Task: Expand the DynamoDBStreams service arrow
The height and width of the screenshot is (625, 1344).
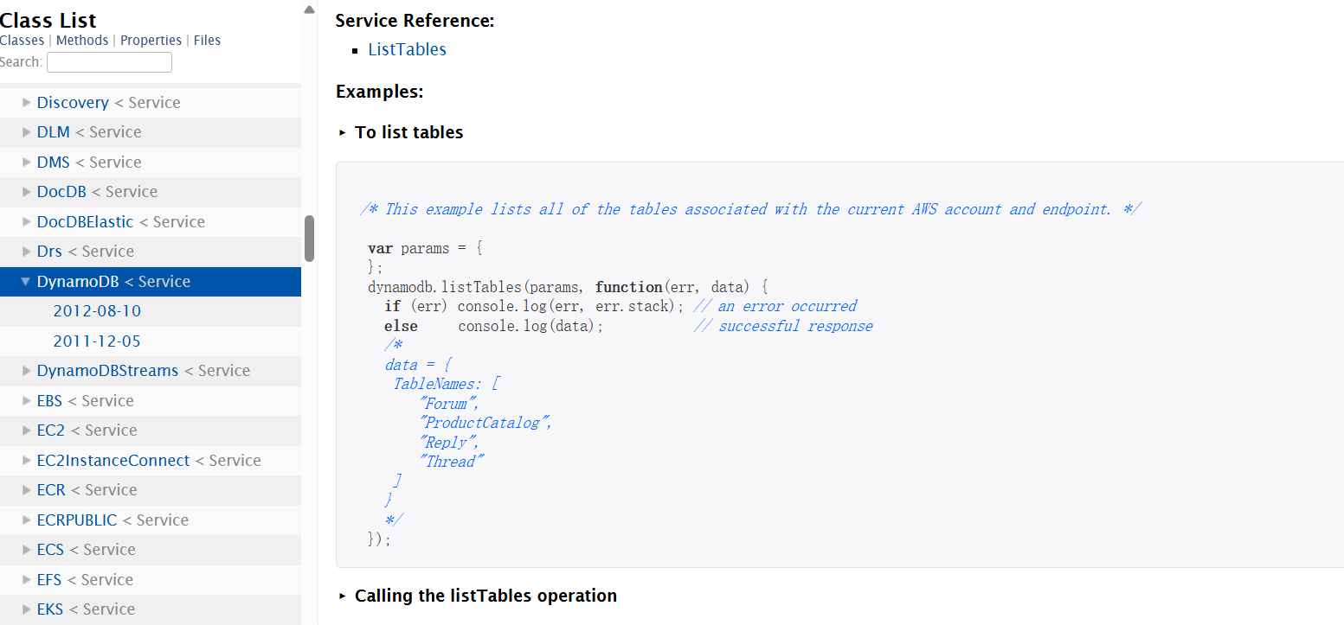Action: tap(27, 371)
